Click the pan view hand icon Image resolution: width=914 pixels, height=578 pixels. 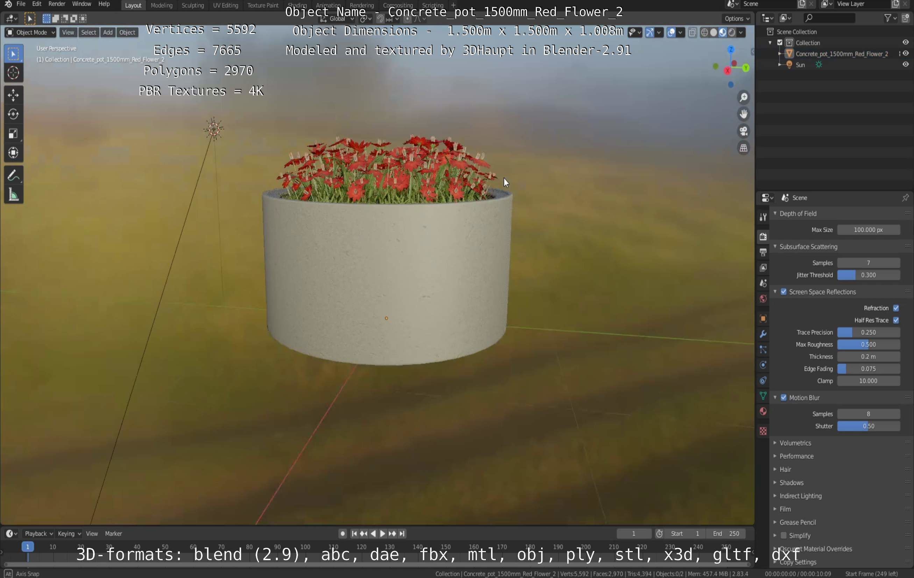coord(743,114)
